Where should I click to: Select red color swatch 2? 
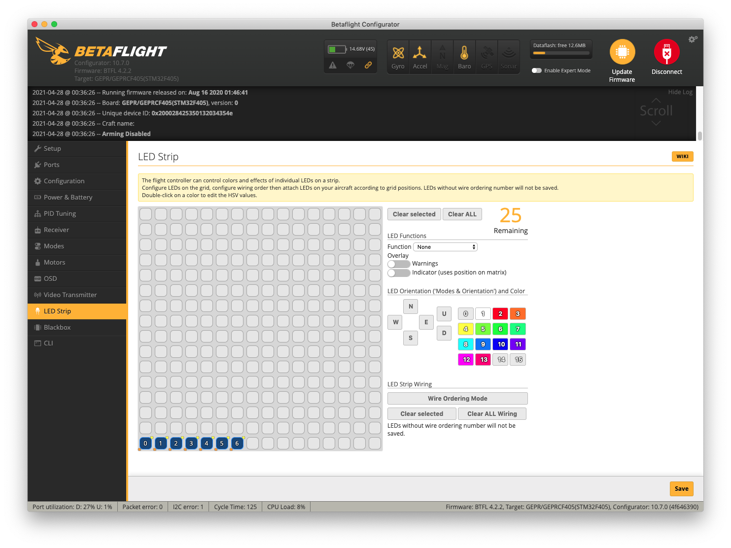pyautogui.click(x=500, y=313)
